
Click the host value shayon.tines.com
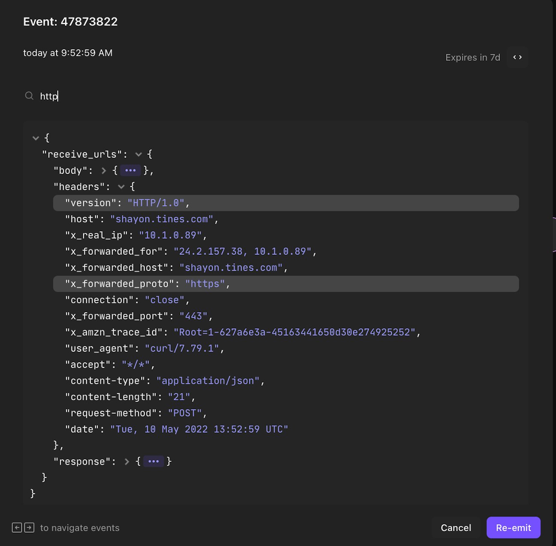[162, 219]
